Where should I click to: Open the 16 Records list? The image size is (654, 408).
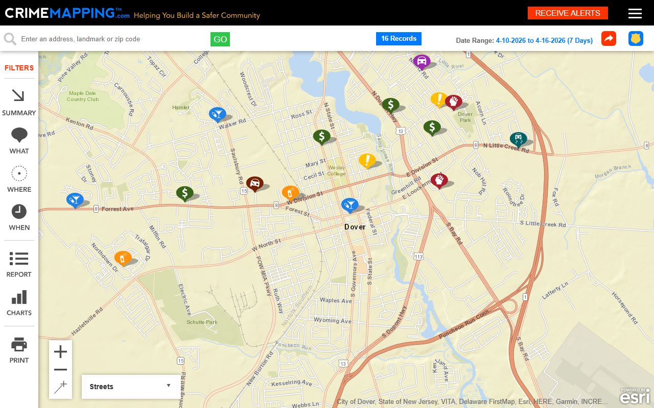coord(399,39)
